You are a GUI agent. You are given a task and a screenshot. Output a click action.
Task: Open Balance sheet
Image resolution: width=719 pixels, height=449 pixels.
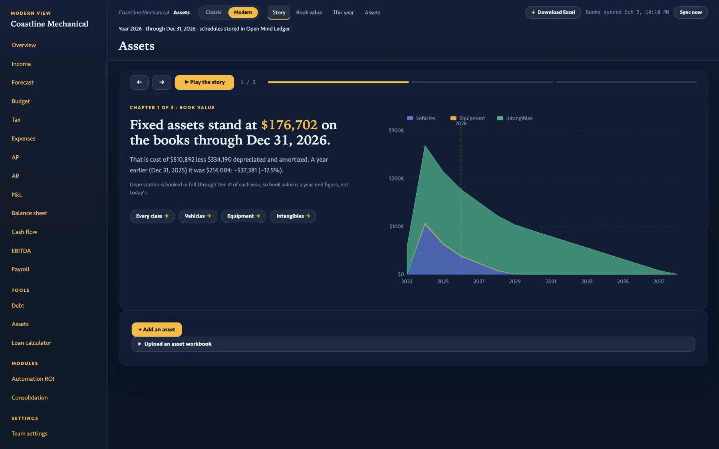click(x=29, y=214)
